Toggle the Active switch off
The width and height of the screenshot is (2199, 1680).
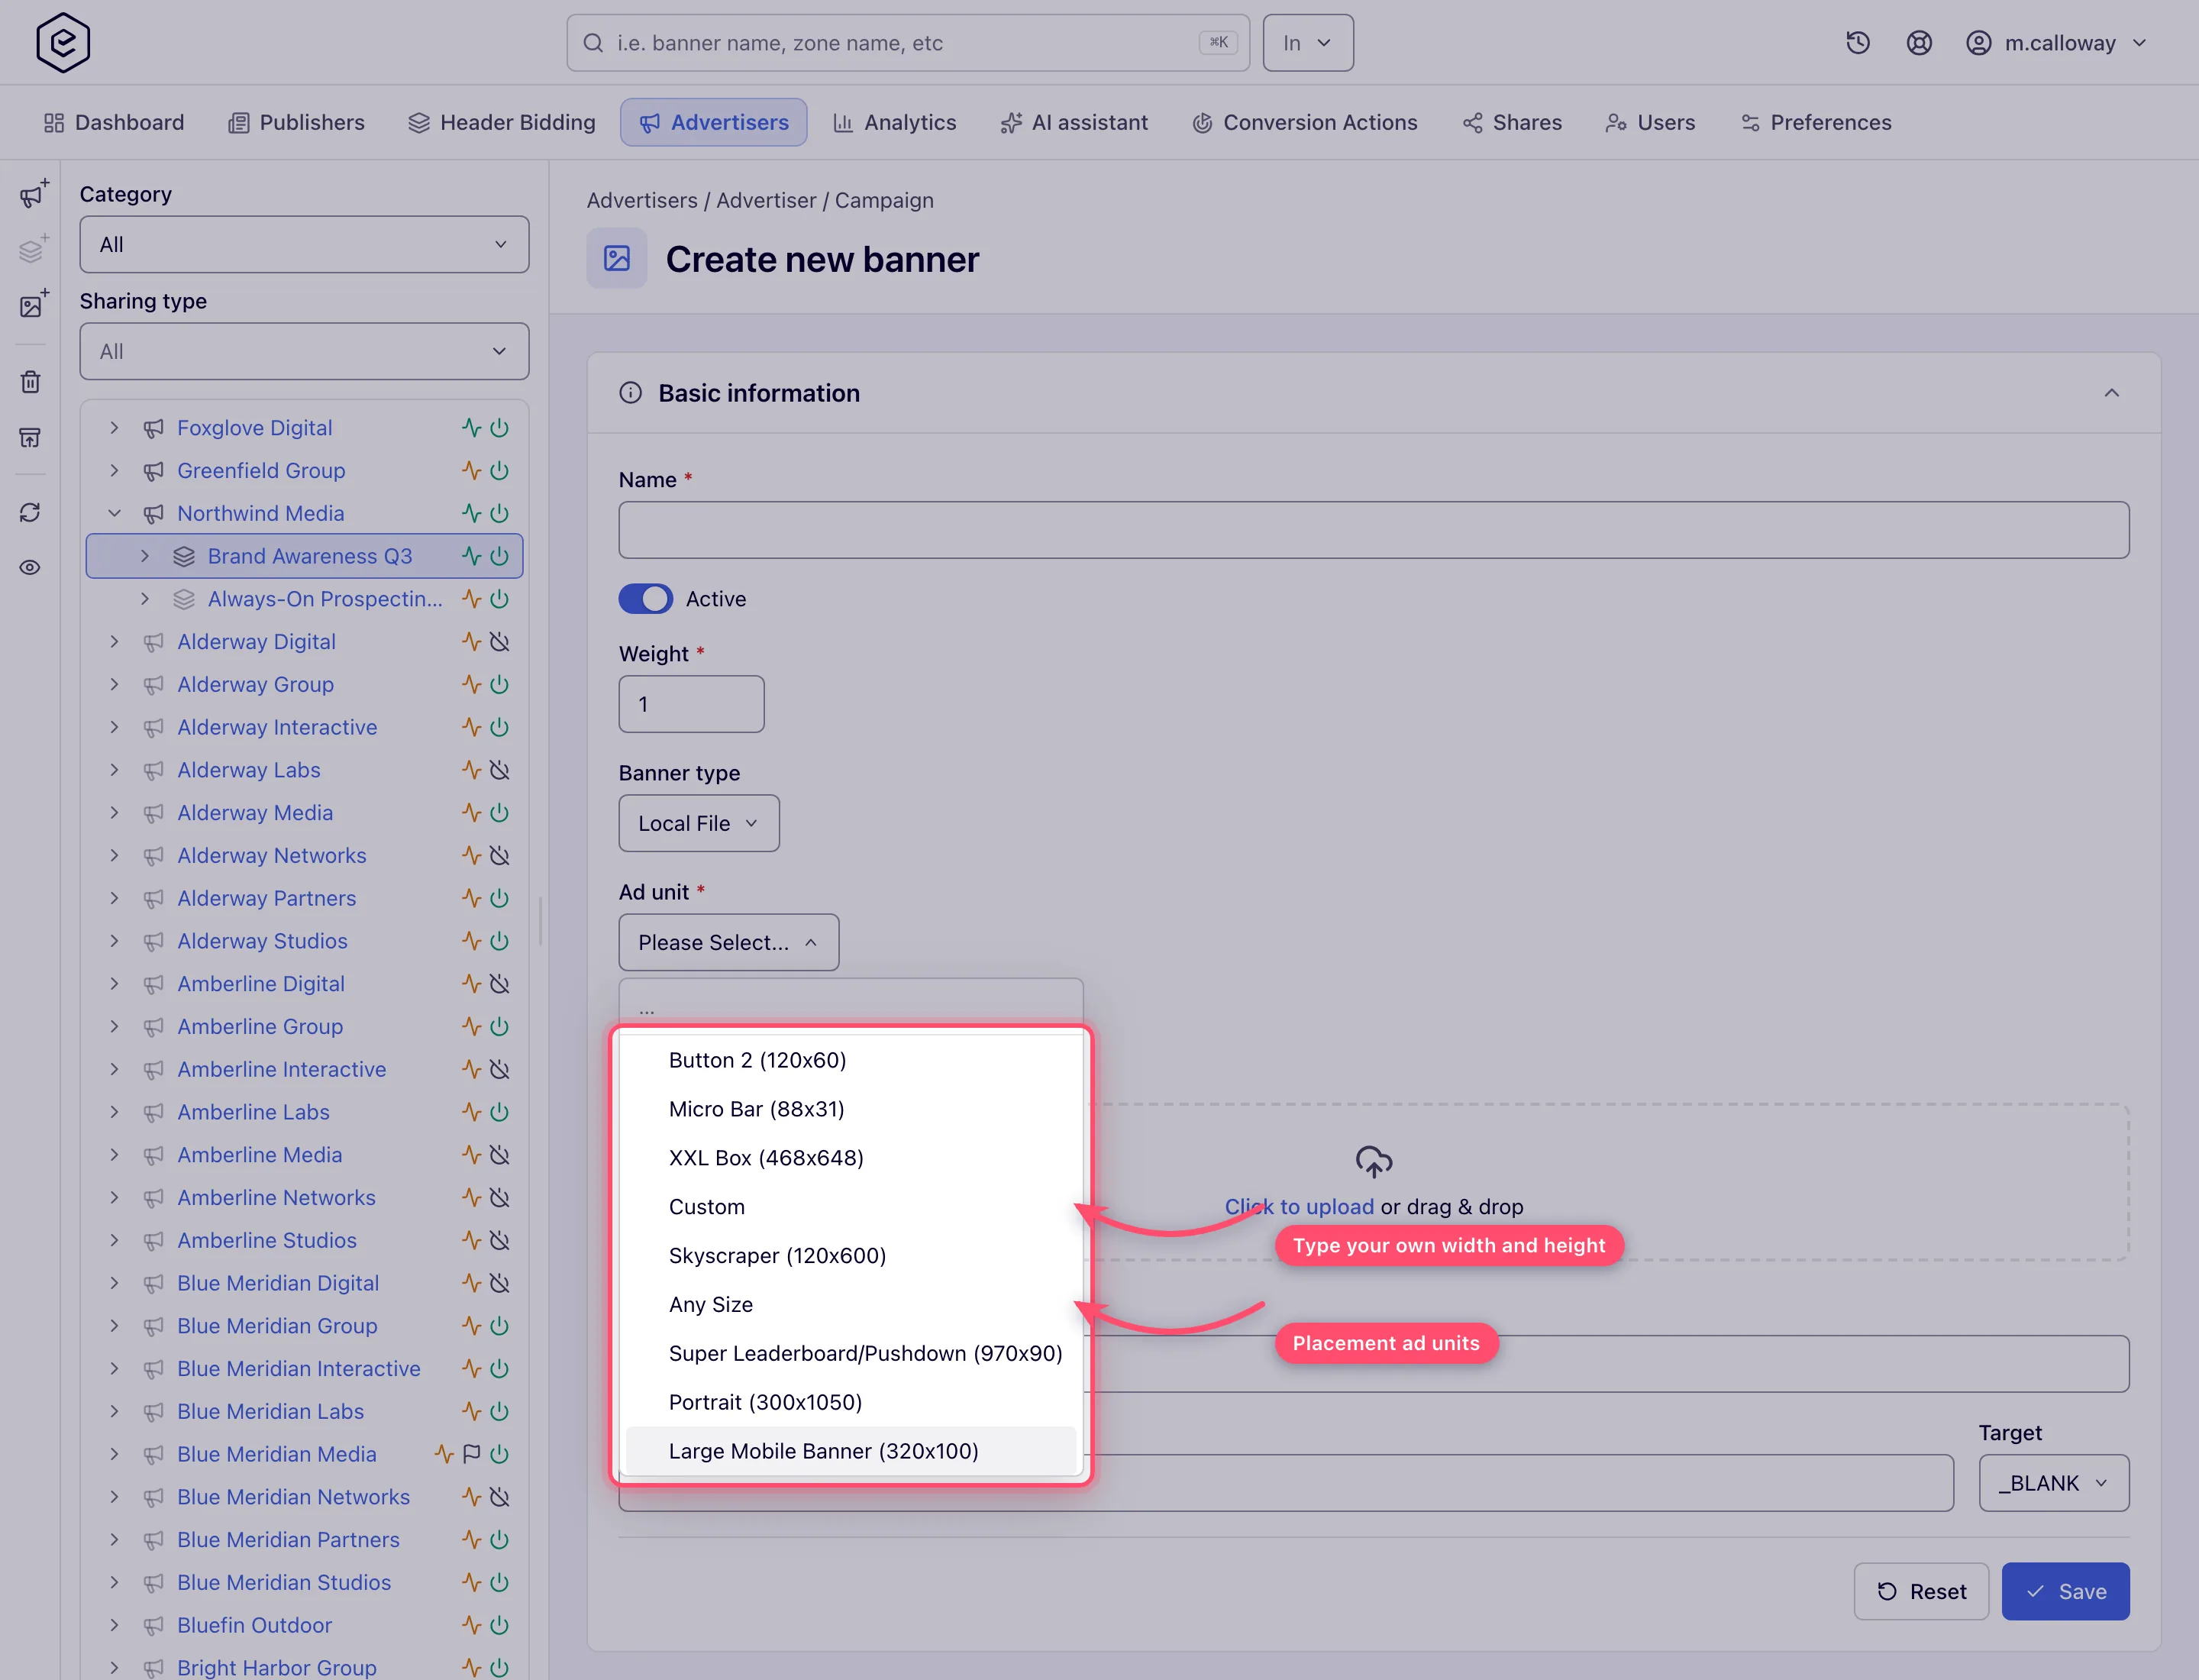point(646,599)
